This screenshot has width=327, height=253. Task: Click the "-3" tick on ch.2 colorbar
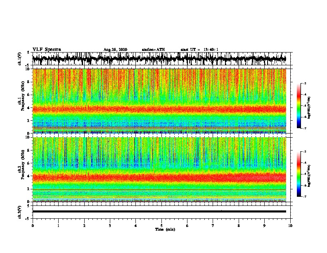pos(304,152)
